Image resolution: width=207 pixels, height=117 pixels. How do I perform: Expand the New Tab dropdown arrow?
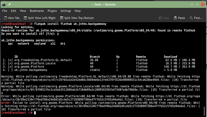[20, 20]
